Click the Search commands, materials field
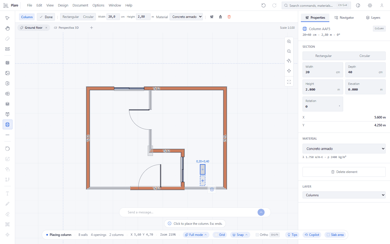The width and height of the screenshot is (390, 244). point(316,5)
